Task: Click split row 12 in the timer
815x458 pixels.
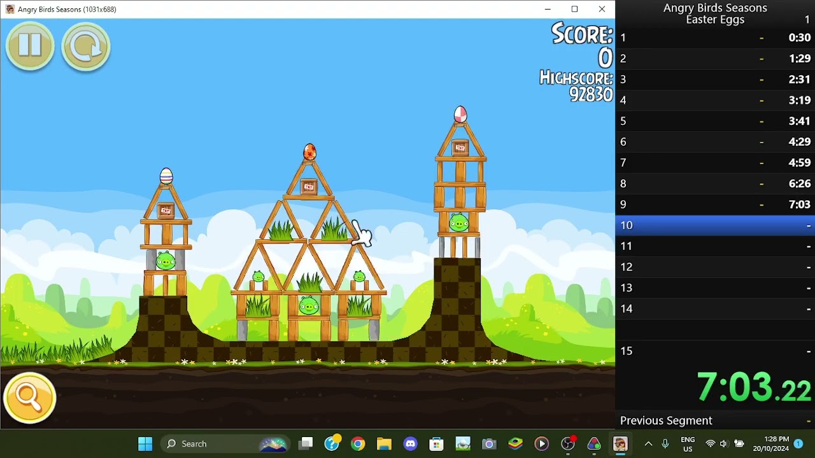Action: (x=715, y=267)
